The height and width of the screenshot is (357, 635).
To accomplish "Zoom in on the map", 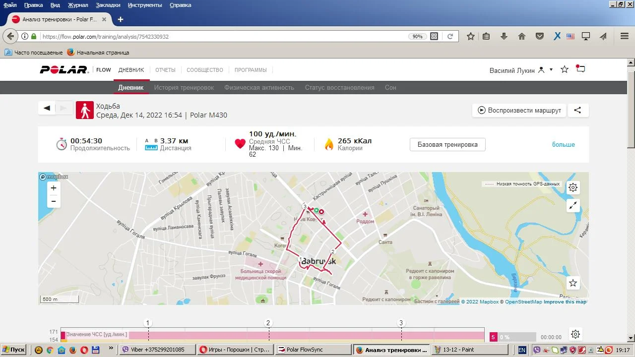I will coord(54,188).
